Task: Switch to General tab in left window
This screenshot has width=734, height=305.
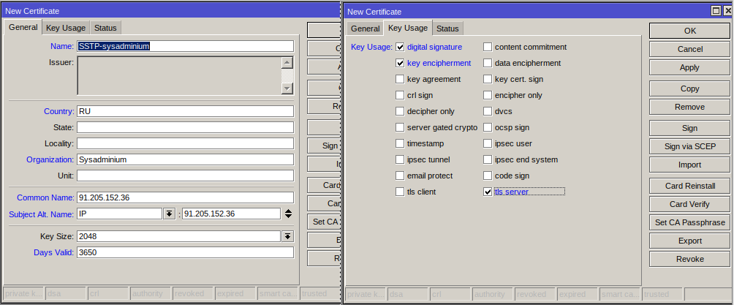Action: pyautogui.click(x=23, y=27)
